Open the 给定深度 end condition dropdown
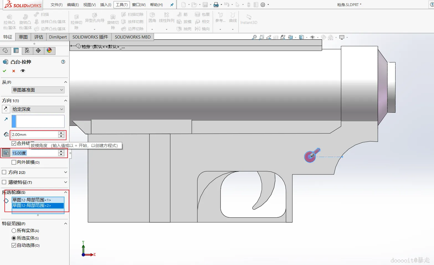Screen dimensions: 434x265 38,109
